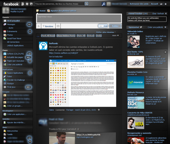This screenshot has height=144, width=170.
Task: Open the post options gear beside timestamp
Action: tap(99, 110)
